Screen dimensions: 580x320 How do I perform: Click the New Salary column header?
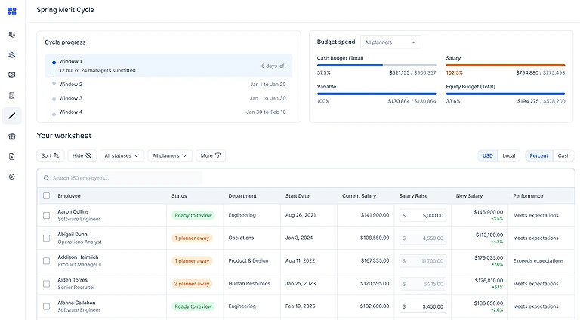click(x=469, y=196)
